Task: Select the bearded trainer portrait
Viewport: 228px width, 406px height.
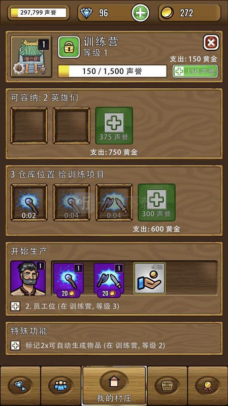Action: 28,278
